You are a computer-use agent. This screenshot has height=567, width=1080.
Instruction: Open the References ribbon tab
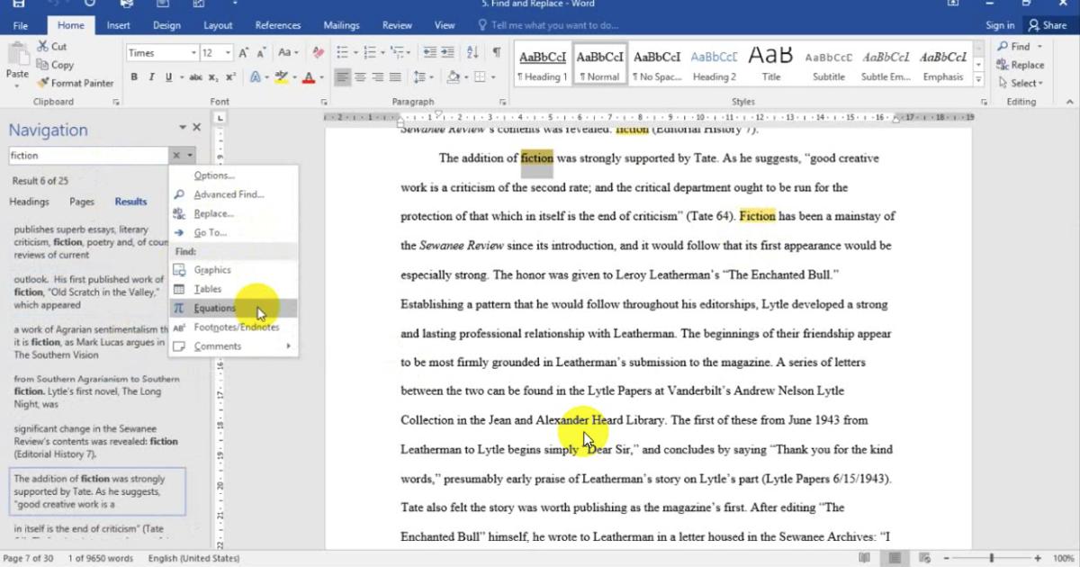[277, 25]
